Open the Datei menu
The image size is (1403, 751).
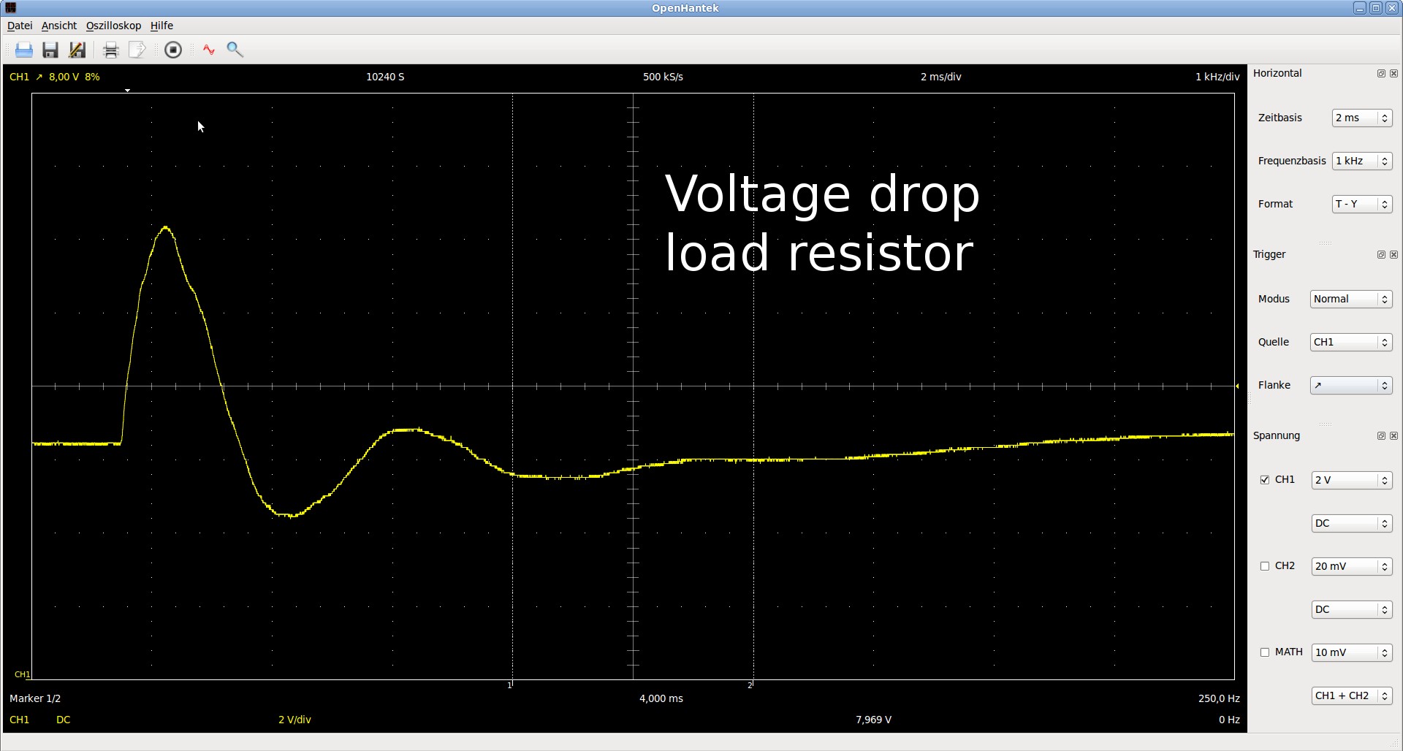(x=20, y=26)
